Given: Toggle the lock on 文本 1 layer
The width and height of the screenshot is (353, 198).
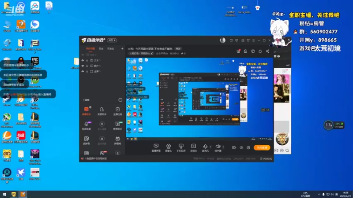Looking at the screenshot, I should (87, 60).
